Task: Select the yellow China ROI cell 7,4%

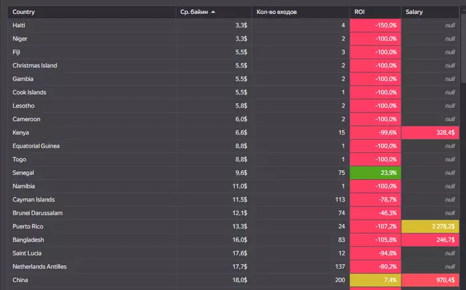Action: [375, 280]
